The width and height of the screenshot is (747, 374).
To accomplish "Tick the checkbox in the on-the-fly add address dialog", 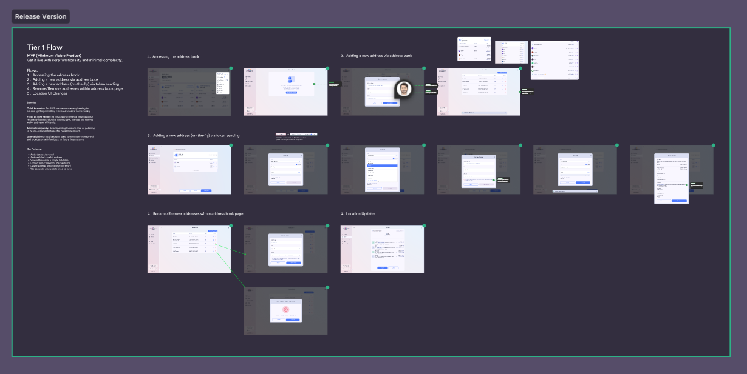I will (x=464, y=180).
